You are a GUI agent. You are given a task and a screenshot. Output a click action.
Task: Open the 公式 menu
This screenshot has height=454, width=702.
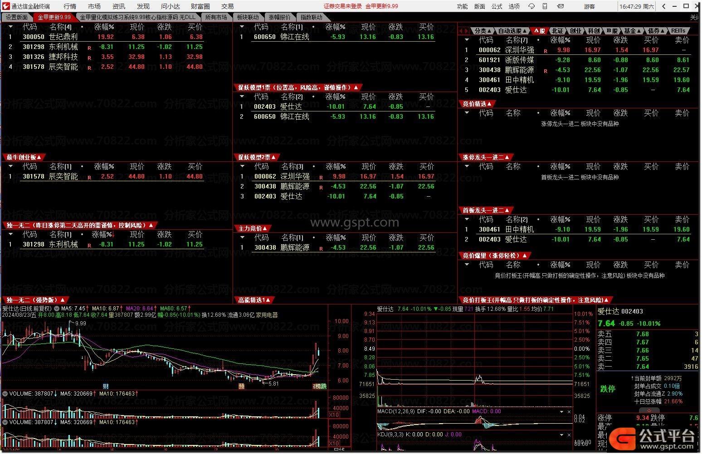497,6
